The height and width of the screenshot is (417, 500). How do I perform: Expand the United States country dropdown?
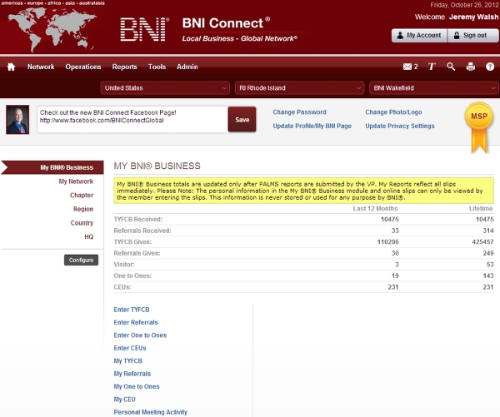tap(165, 87)
